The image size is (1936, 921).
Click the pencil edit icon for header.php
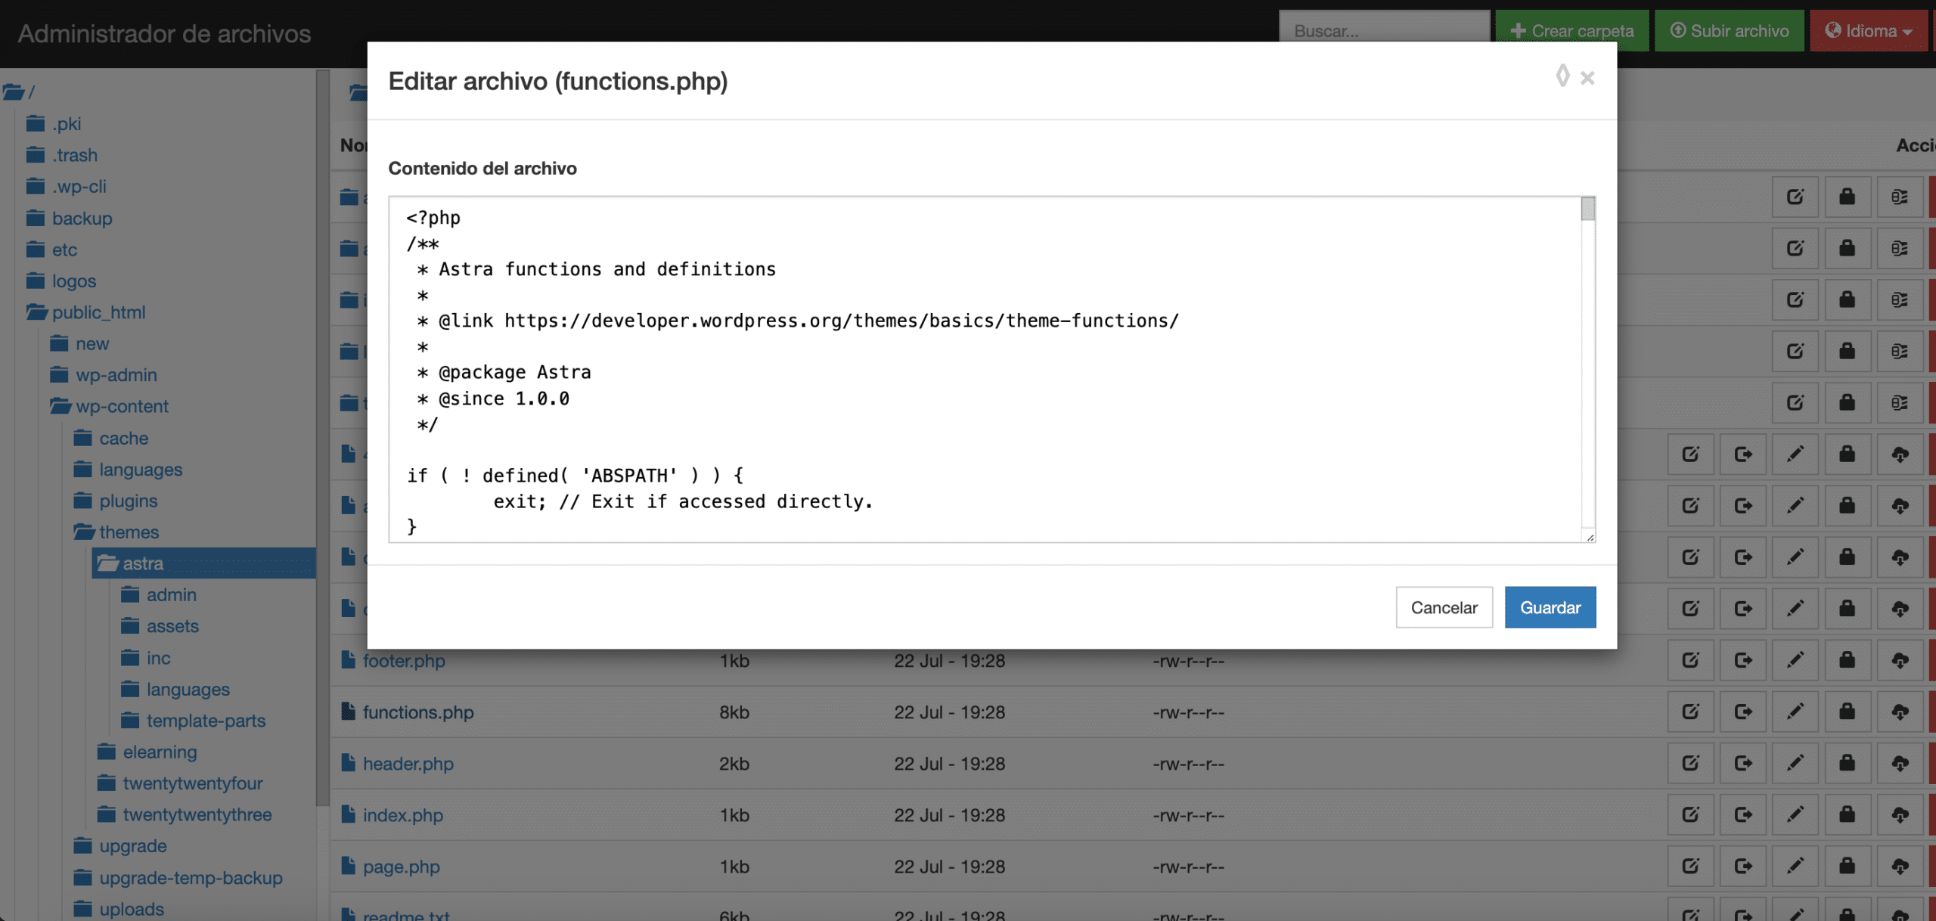point(1795,763)
